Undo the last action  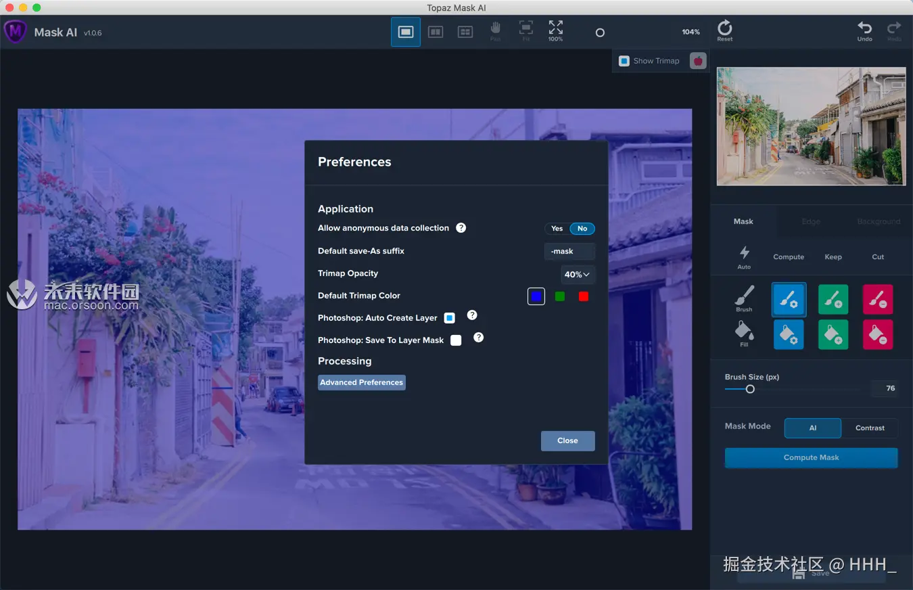(x=864, y=30)
